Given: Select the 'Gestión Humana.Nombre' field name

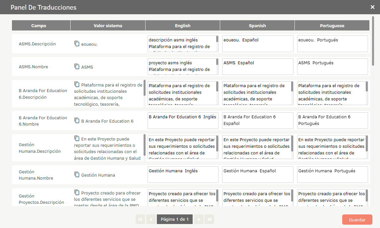Looking at the screenshot, I should [x=36, y=175].
